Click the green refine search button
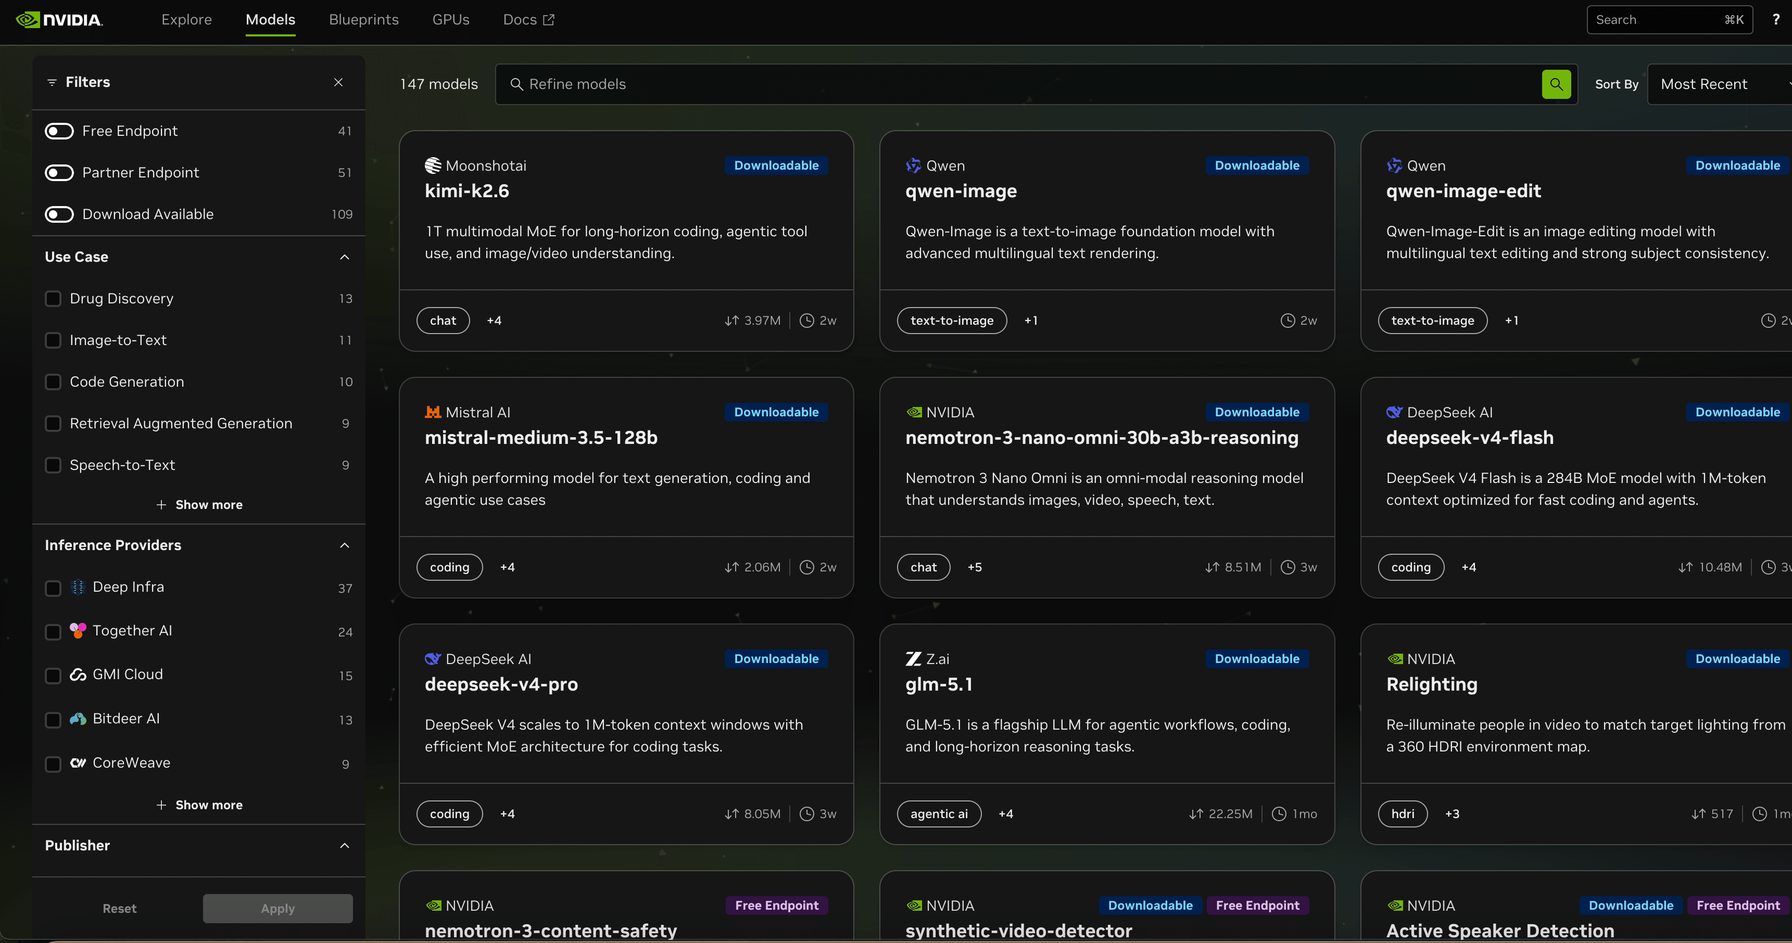 (x=1556, y=84)
